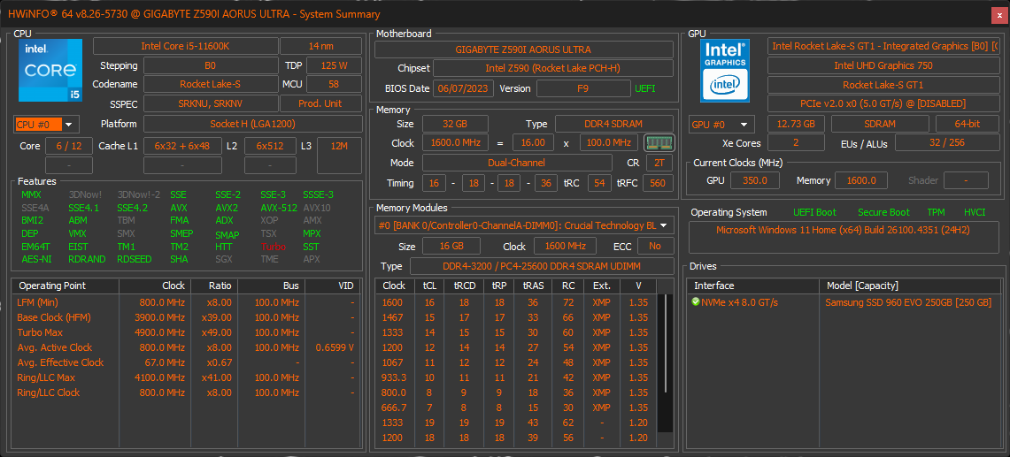The image size is (1010, 457).
Task: Click the Stepping B0 value
Action: (210, 65)
